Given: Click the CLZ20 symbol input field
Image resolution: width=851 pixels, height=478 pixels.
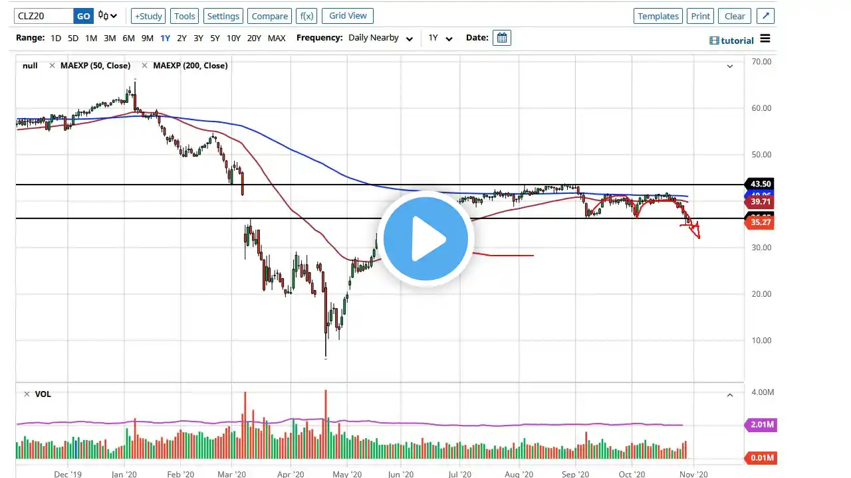Looking at the screenshot, I should pos(44,16).
